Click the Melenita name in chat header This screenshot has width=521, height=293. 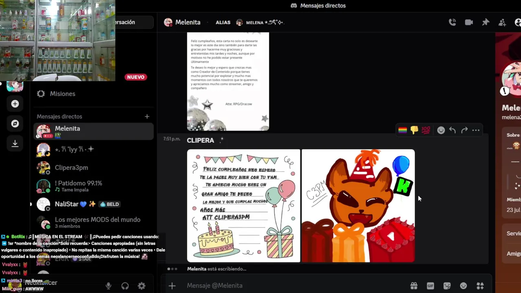pos(188,22)
